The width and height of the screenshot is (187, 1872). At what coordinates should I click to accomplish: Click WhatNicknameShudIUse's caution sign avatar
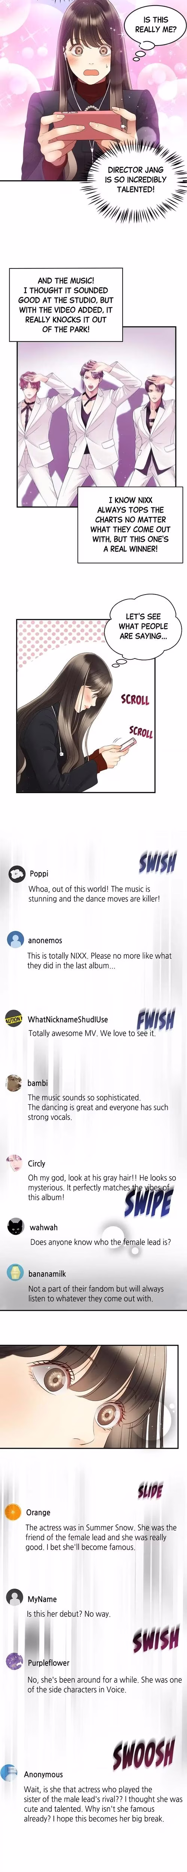pyautogui.click(x=14, y=1019)
